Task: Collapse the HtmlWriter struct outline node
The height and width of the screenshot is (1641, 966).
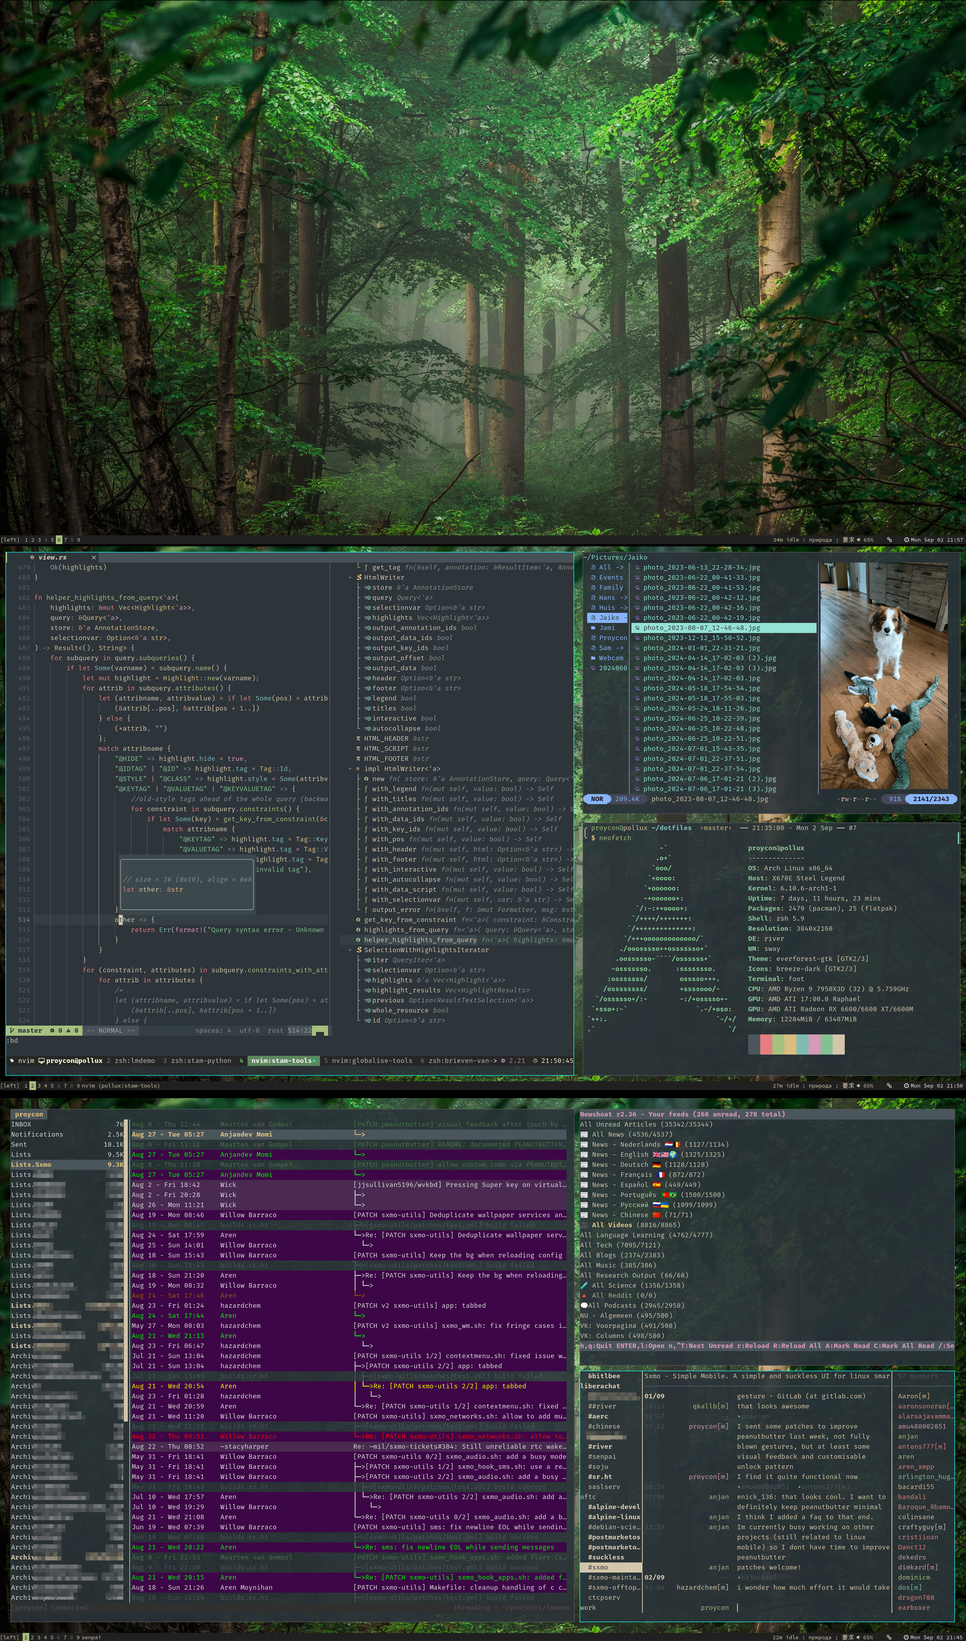Action: coord(350,578)
